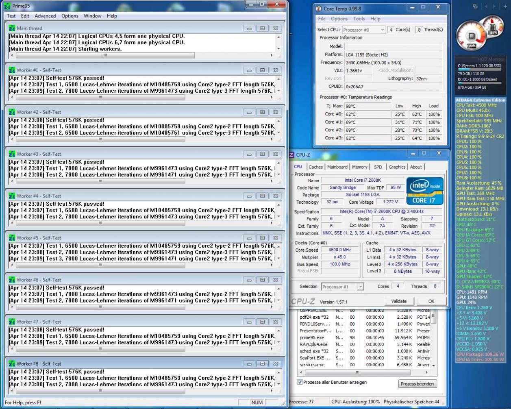Click Worker #2 window icon
The height and width of the screenshot is (409, 511).
pos(12,112)
